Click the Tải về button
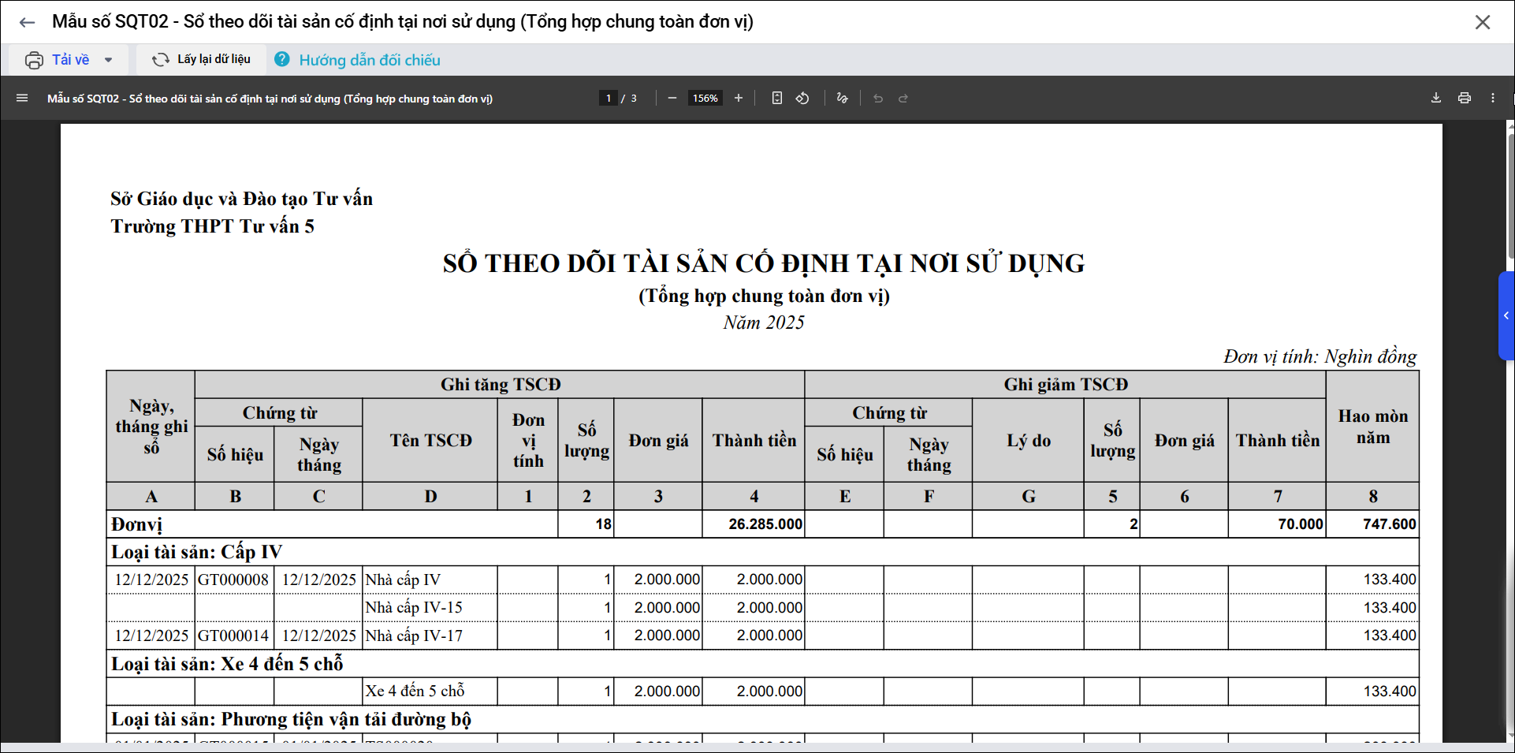This screenshot has width=1515, height=753. click(58, 60)
